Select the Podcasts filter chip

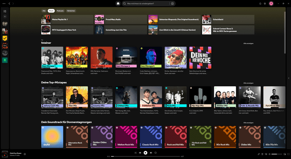coord(60,11)
